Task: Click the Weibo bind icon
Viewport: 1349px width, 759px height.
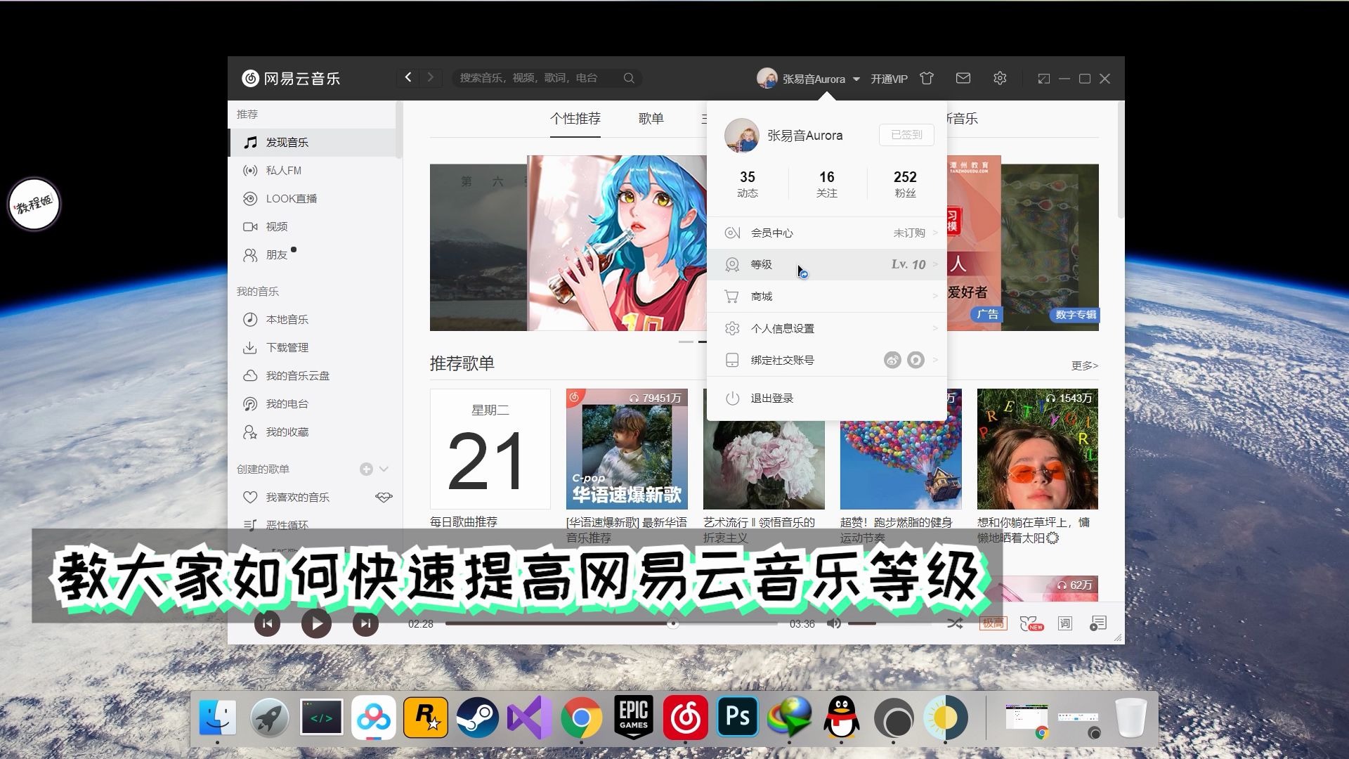Action: 892,360
